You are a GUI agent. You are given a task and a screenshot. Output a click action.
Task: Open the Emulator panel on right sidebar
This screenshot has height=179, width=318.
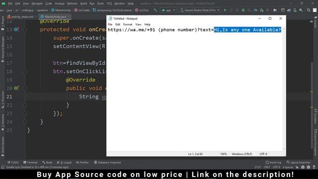[x=316, y=116]
